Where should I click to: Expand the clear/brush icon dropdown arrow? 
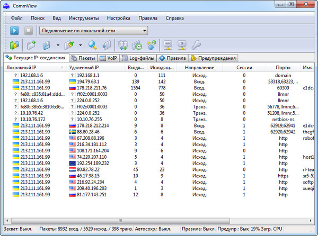point(79,46)
